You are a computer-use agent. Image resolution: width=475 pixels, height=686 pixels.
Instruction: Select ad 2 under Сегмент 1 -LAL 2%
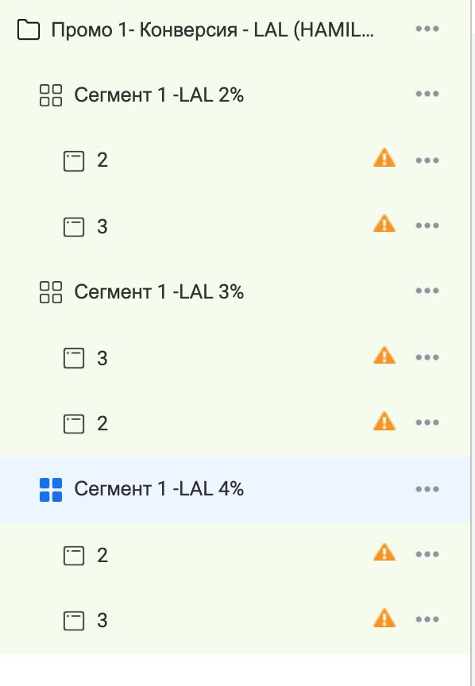pos(236,160)
